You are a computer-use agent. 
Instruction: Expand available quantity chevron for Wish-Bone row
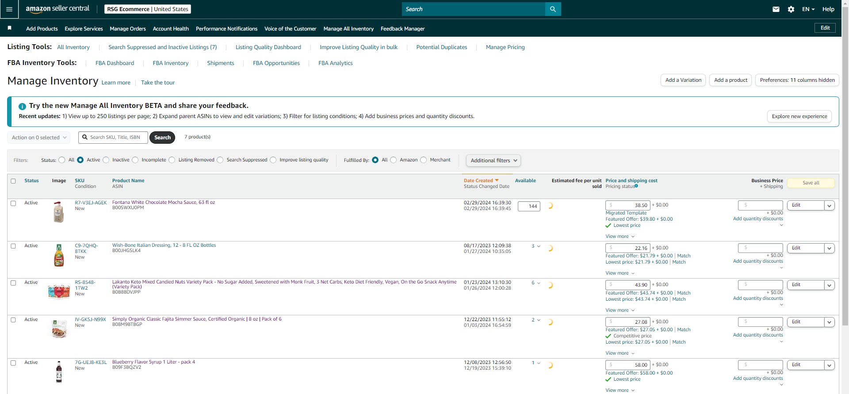click(539, 246)
